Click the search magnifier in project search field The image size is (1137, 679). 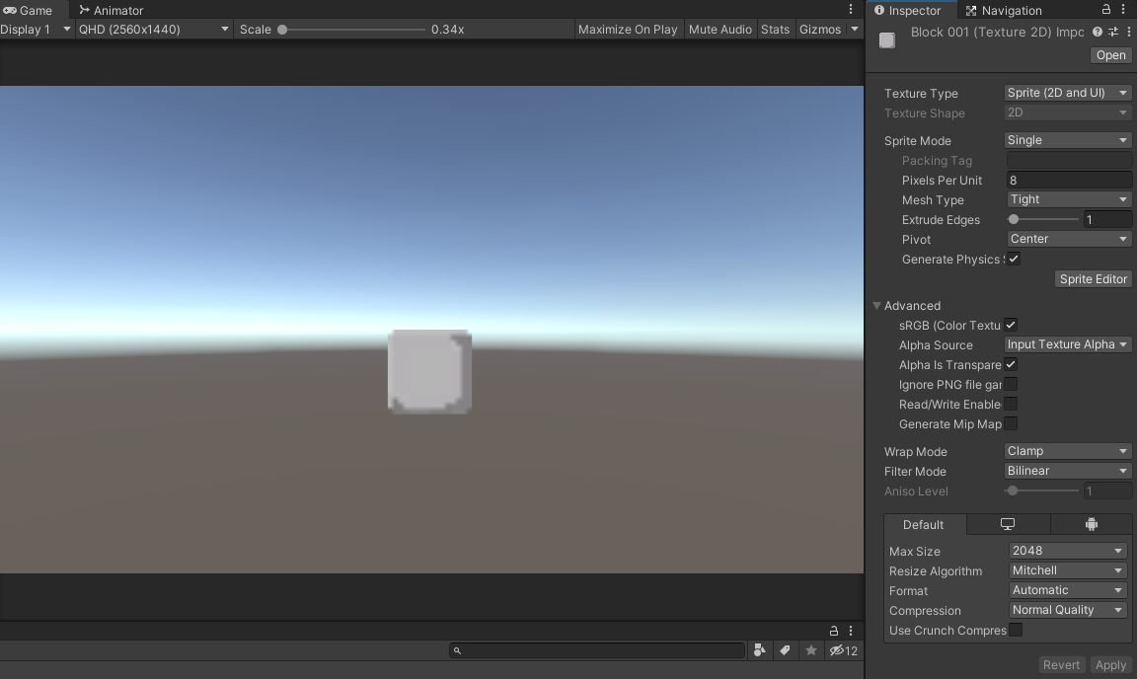457,650
